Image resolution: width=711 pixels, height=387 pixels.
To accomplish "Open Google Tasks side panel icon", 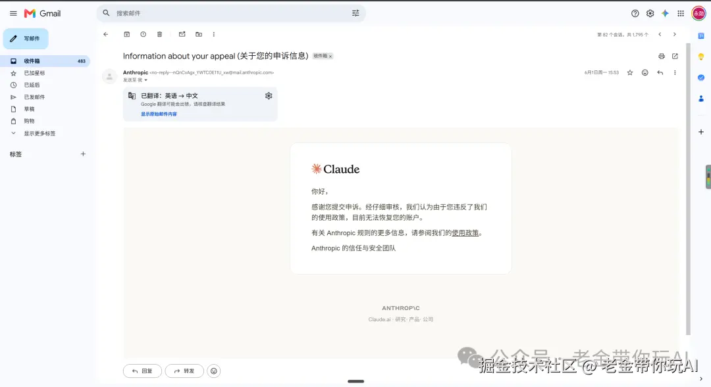I will (x=701, y=78).
